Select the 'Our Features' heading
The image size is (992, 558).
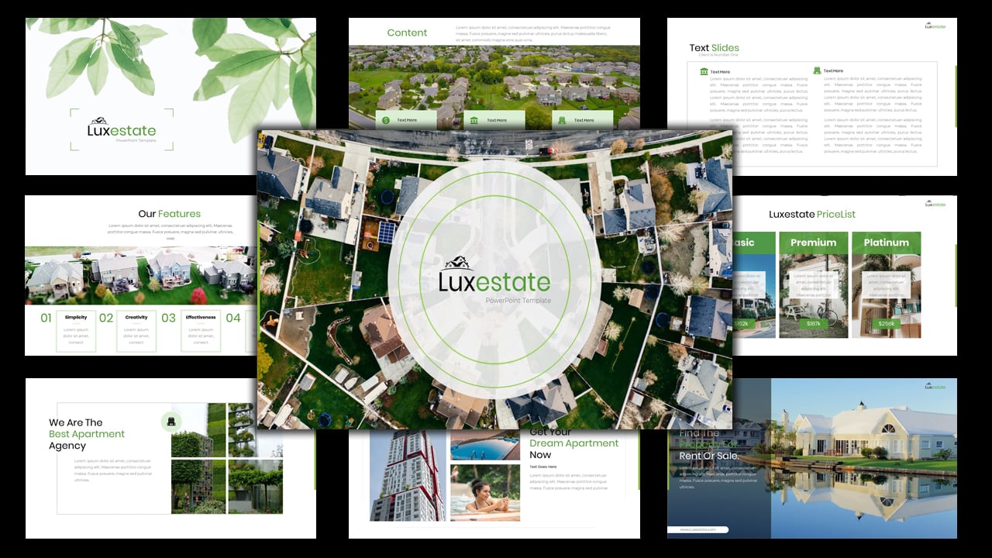pyautogui.click(x=170, y=213)
